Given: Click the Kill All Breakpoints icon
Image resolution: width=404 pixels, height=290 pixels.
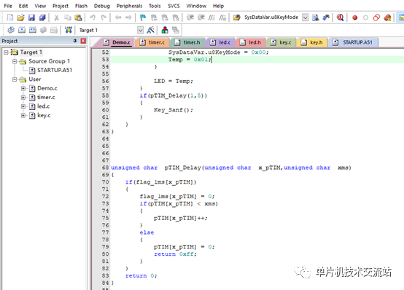Looking at the screenshot, I should tap(387, 17).
